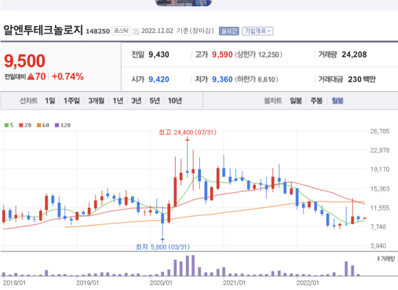
Task: Select the 10년 line chart tab
Action: 175,101
